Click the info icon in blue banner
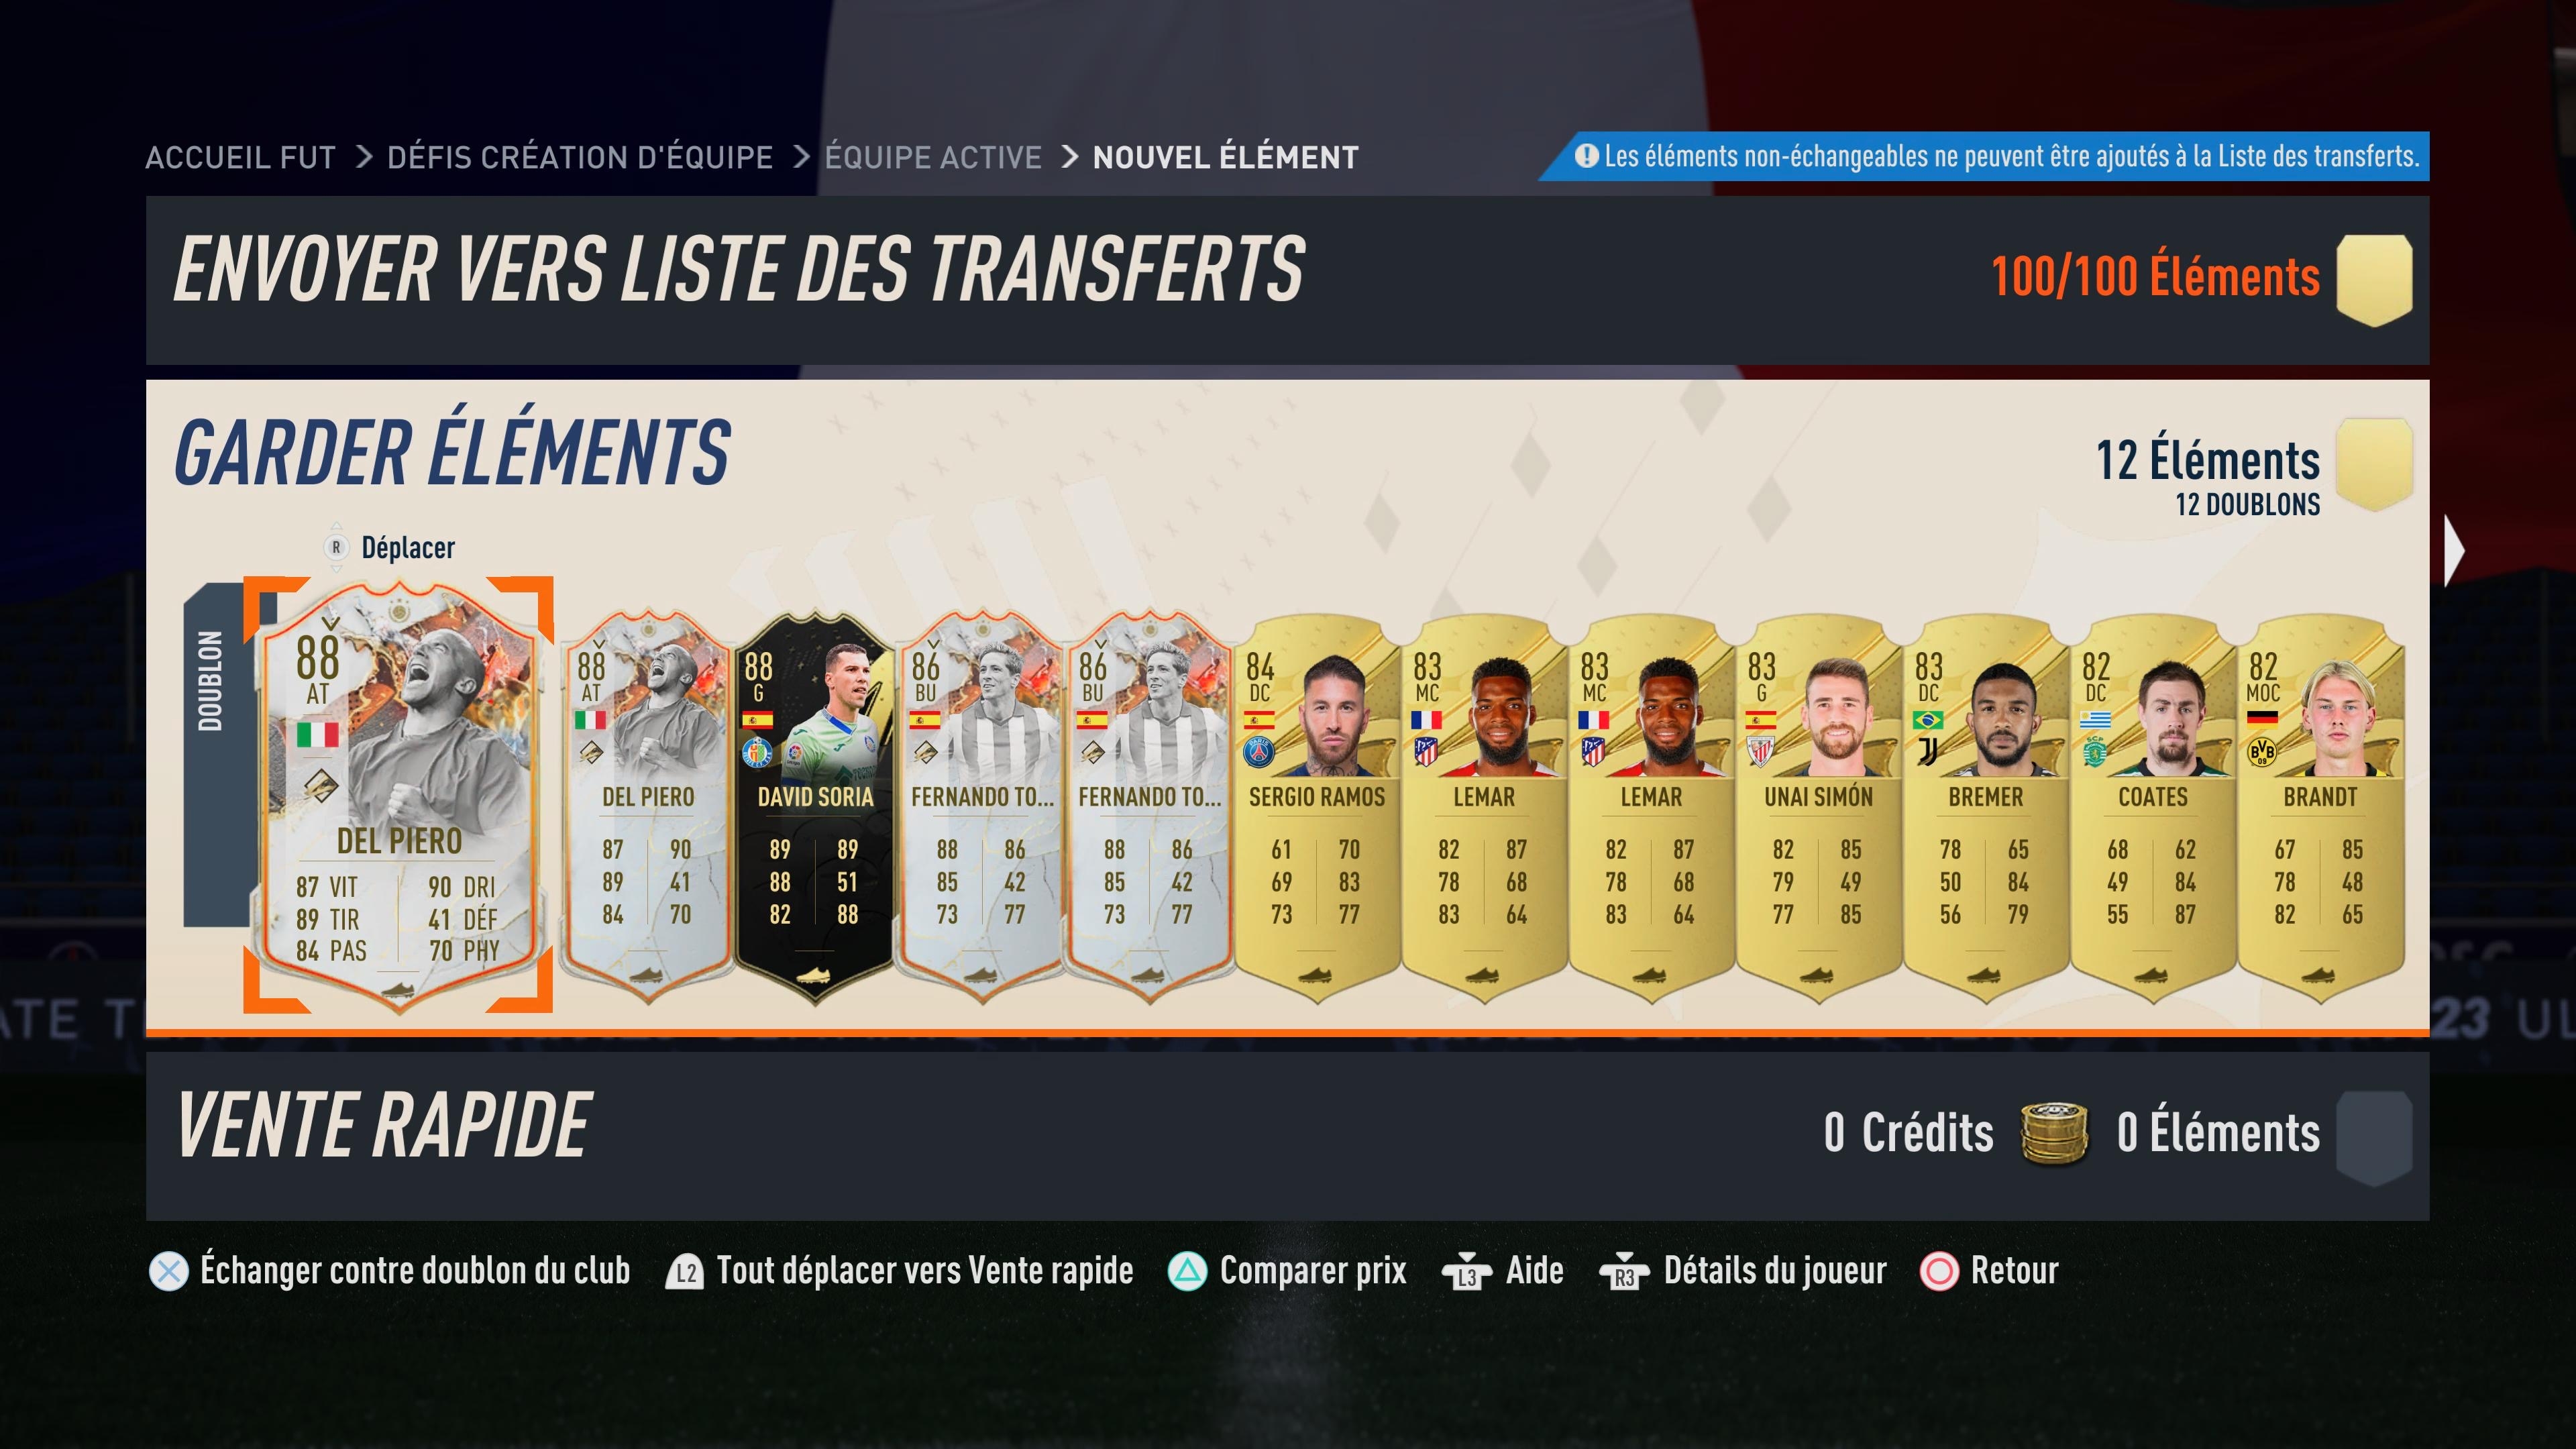2576x1449 pixels. 1586,156
